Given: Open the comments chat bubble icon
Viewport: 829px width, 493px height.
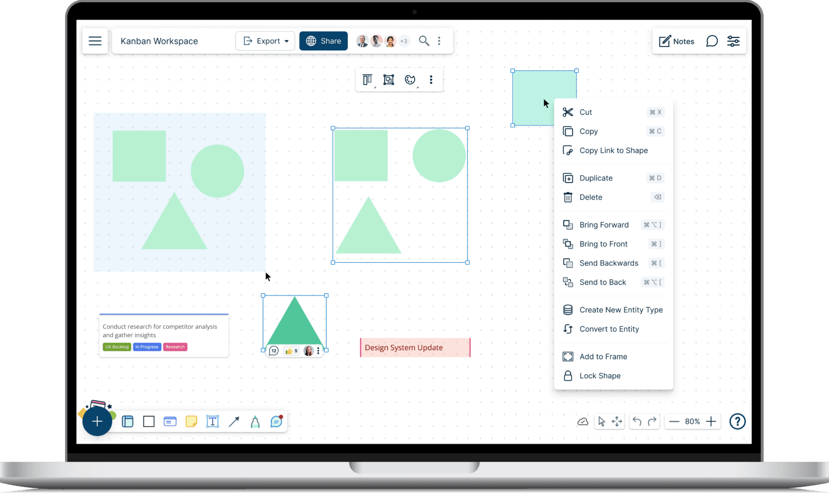Looking at the screenshot, I should coord(711,41).
